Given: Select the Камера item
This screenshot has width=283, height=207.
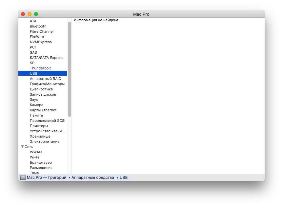Looking at the screenshot, I should point(36,105).
